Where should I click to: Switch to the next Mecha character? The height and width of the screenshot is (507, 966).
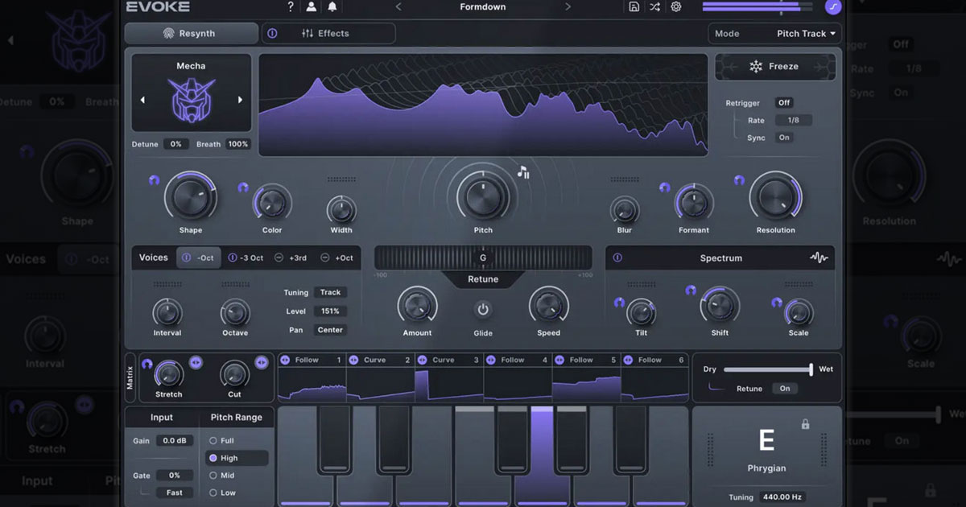pyautogui.click(x=240, y=101)
